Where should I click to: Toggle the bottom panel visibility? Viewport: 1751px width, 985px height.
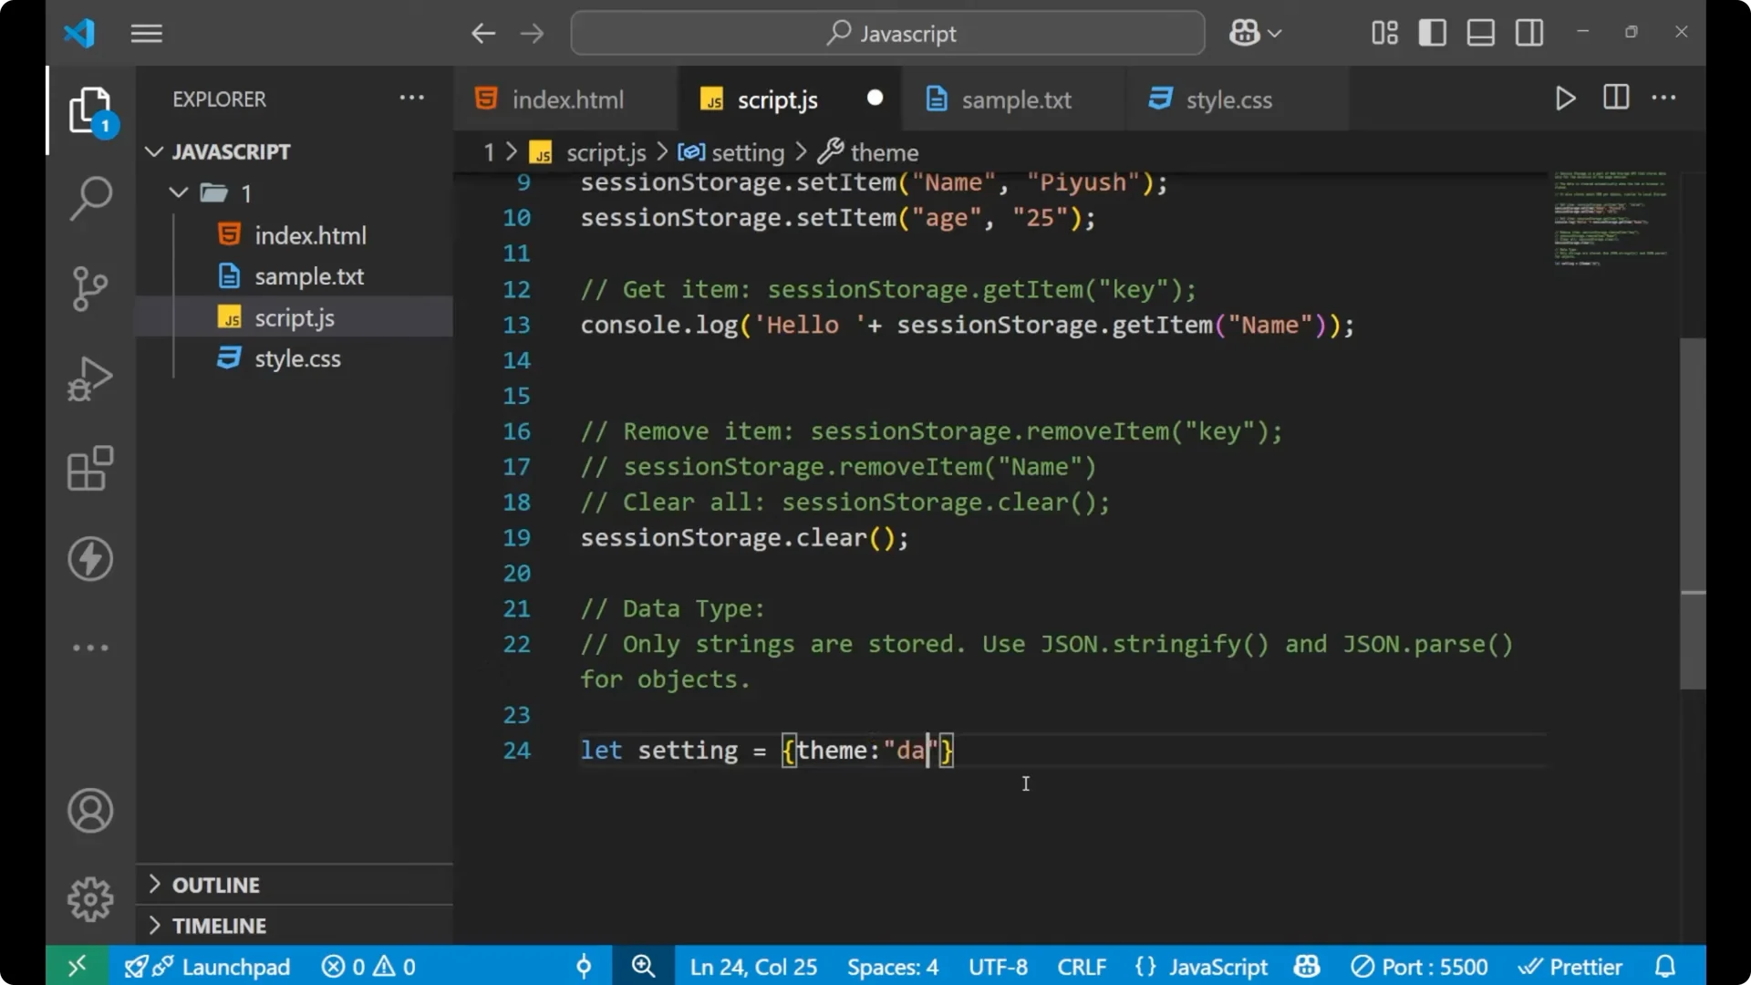click(x=1480, y=33)
